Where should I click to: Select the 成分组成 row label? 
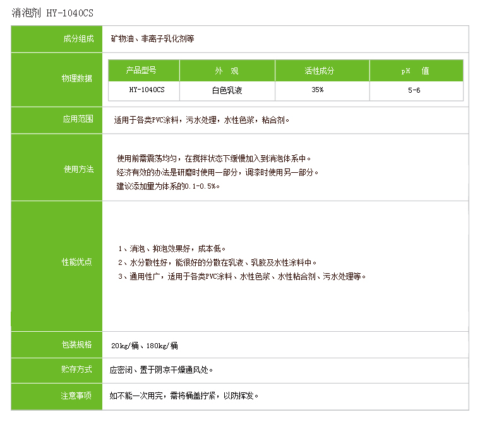point(77,39)
